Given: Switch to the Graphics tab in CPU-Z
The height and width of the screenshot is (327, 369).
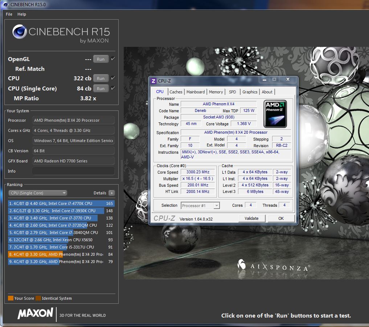Looking at the screenshot, I should [x=250, y=92].
